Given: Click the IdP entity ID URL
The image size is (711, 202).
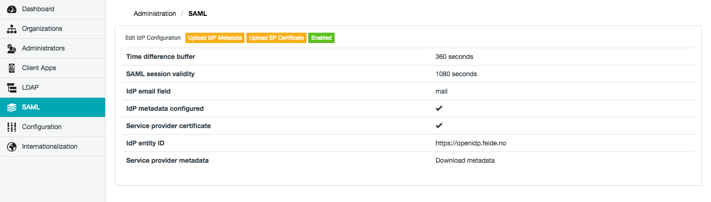Looking at the screenshot, I should (x=471, y=143).
